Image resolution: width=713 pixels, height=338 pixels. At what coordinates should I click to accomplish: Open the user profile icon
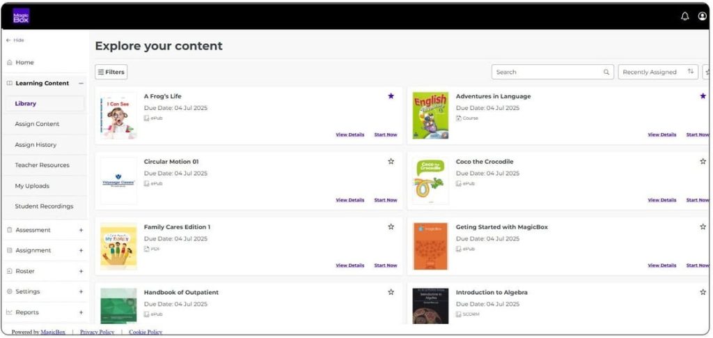coord(702,16)
